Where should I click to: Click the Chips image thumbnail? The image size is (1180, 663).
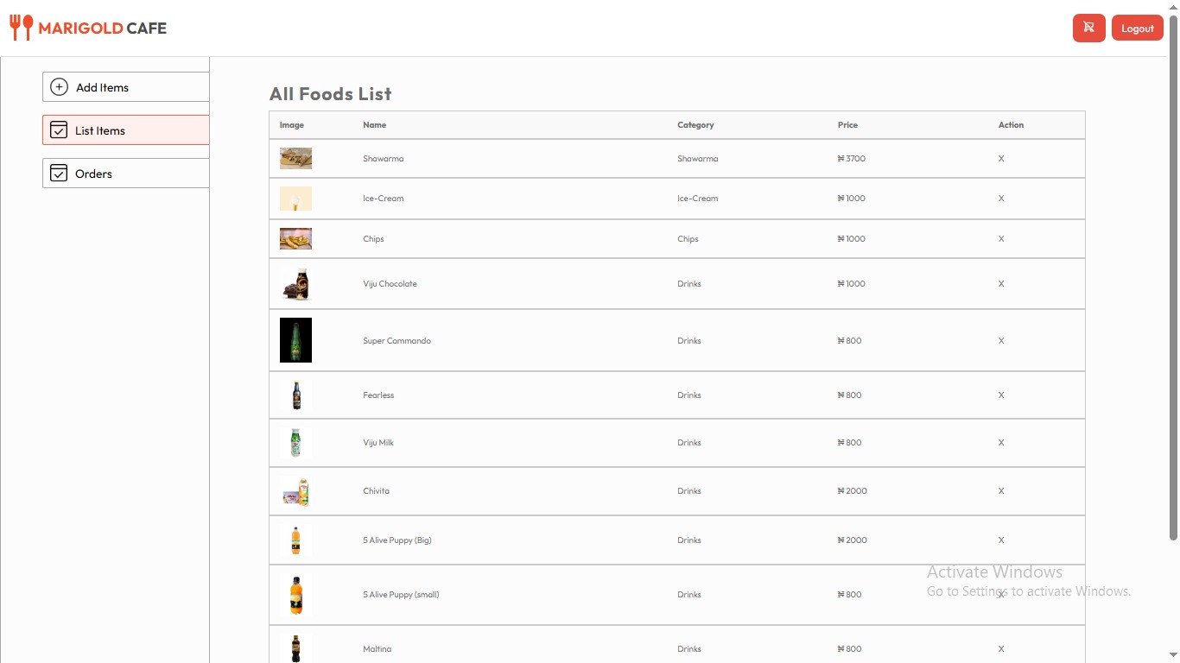coord(295,238)
